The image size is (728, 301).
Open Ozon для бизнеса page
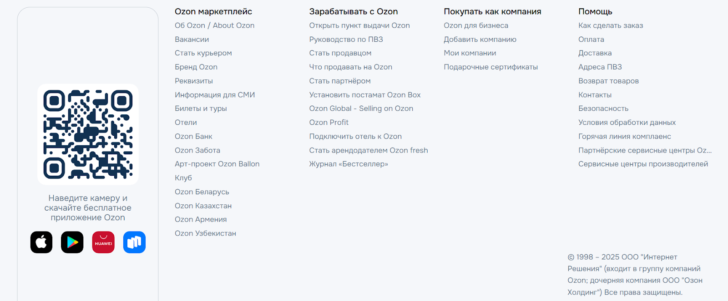click(x=476, y=25)
